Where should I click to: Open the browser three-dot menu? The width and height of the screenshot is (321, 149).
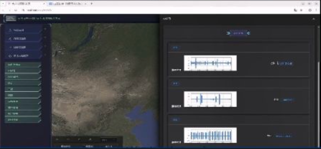click(316, 10)
